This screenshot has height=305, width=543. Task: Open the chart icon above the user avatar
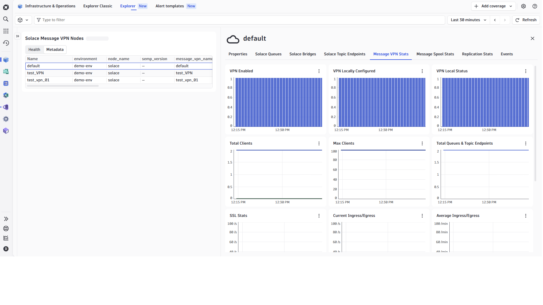click(6, 238)
